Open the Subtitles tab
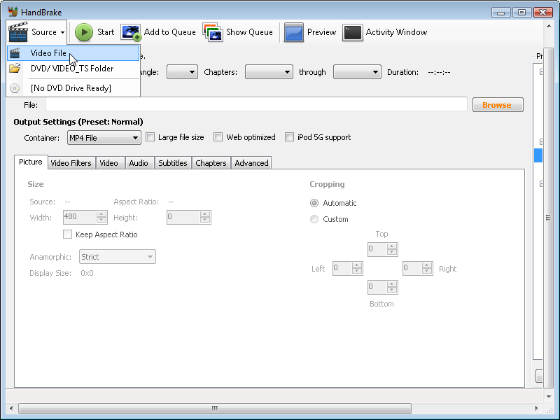The height and width of the screenshot is (420, 560). 173,162
